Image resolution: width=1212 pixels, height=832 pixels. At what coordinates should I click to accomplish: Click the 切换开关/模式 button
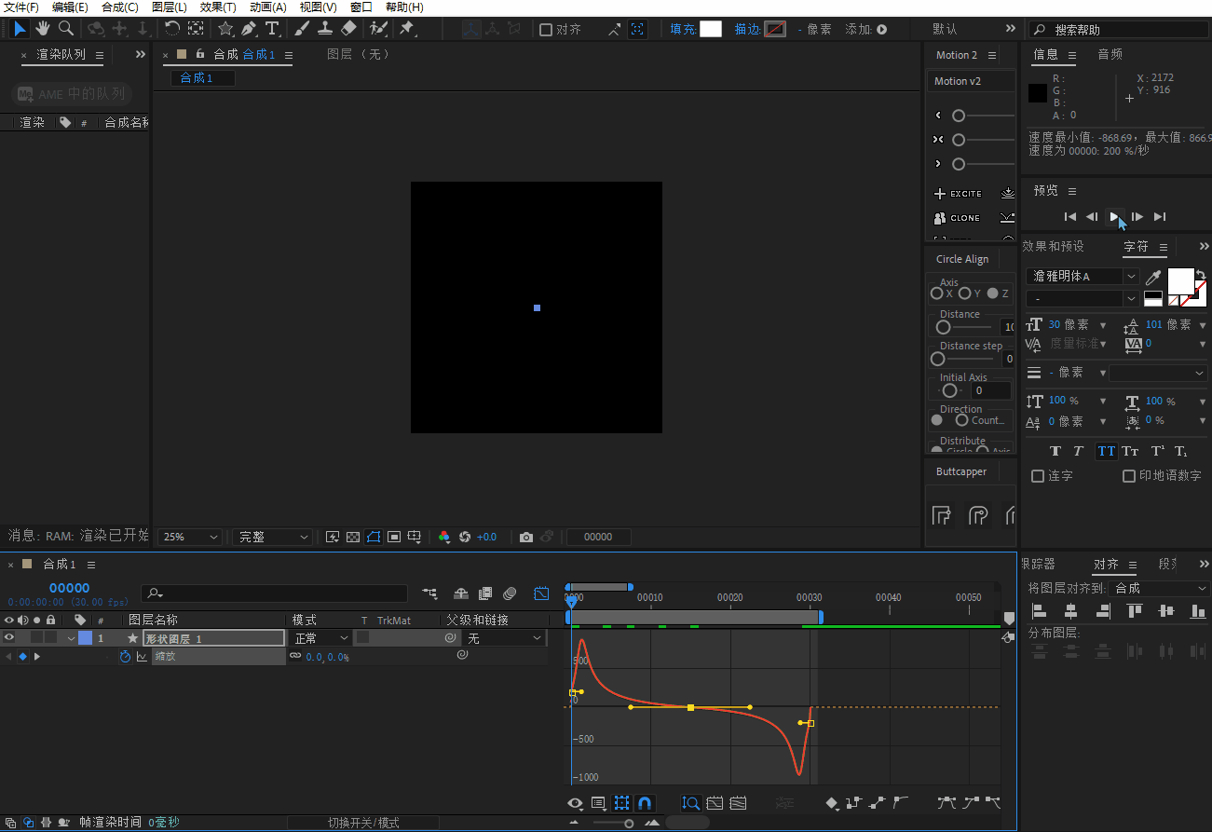coord(363,823)
